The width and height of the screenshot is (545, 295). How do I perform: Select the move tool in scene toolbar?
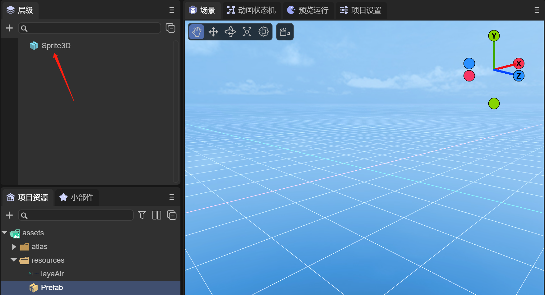(213, 32)
